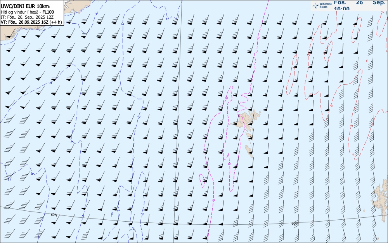Click the 'VT: Fös.. 26.09.2025 16Z (+4 h)' line
Viewport: 388px width, 243px height.
[31, 22]
